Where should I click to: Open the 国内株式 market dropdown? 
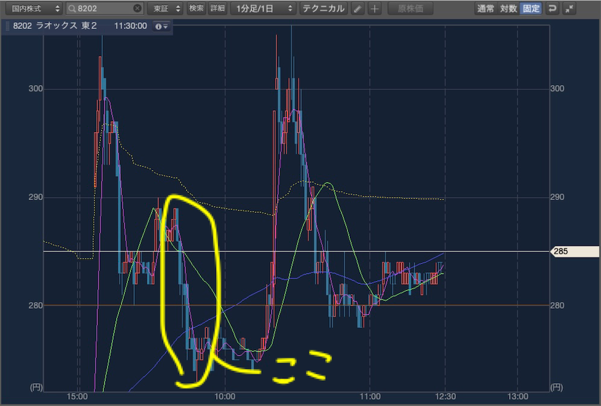[33, 8]
